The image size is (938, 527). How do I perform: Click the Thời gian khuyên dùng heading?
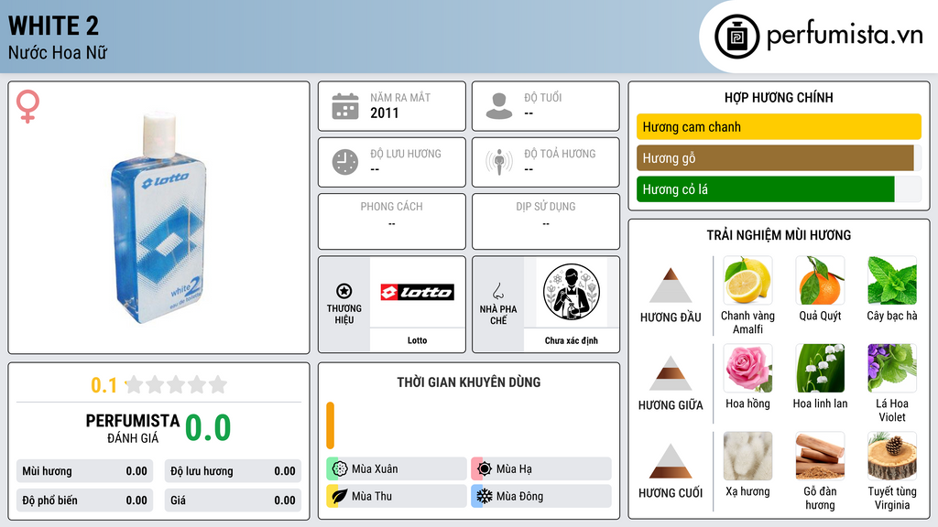coord(469,382)
